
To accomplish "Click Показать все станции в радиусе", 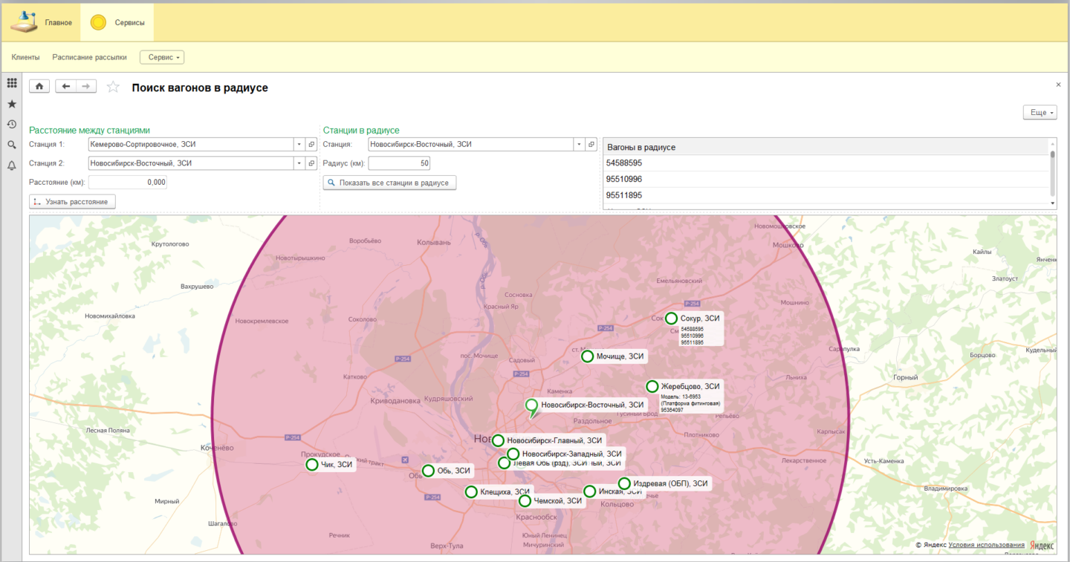I will (x=389, y=182).
